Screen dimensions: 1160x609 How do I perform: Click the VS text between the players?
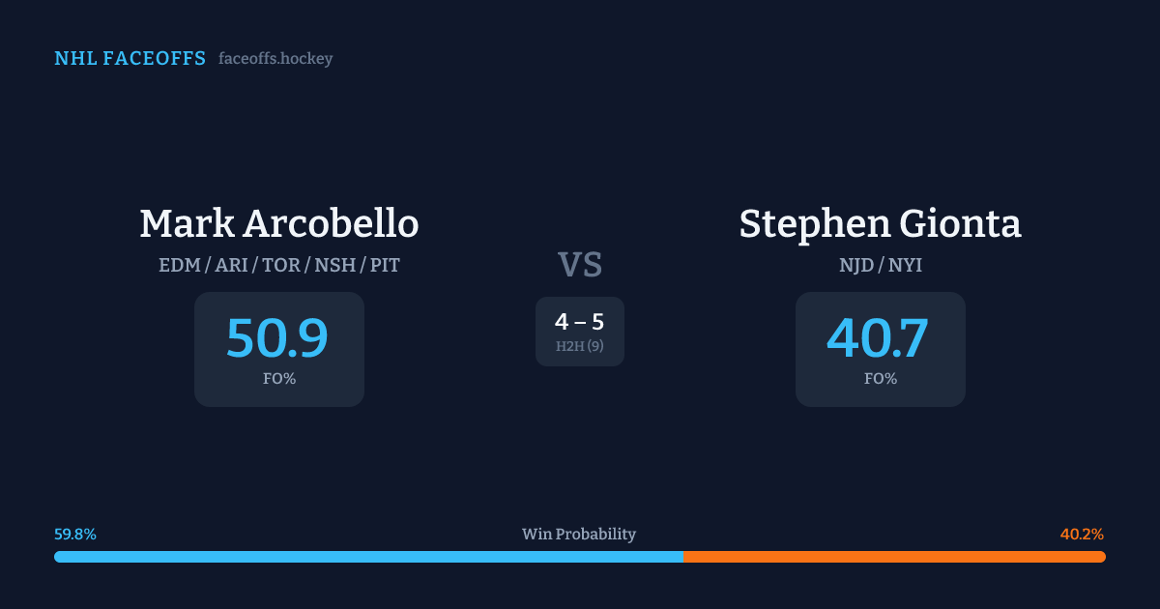tap(580, 264)
